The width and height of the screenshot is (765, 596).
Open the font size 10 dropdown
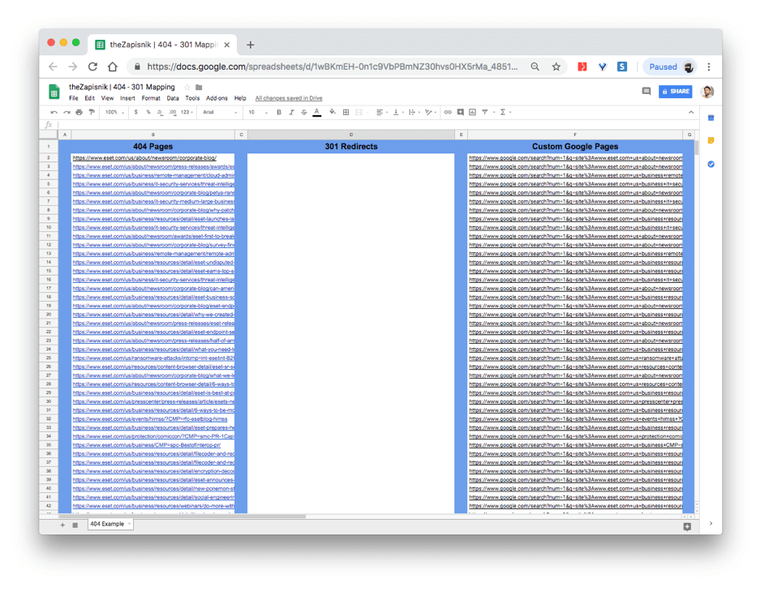(258, 112)
